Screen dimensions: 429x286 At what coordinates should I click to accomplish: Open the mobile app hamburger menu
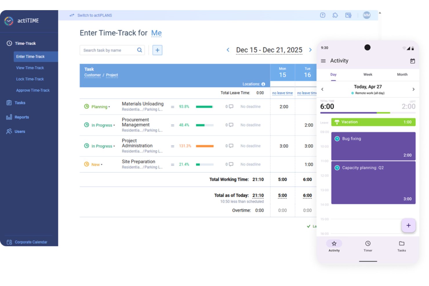(323, 61)
